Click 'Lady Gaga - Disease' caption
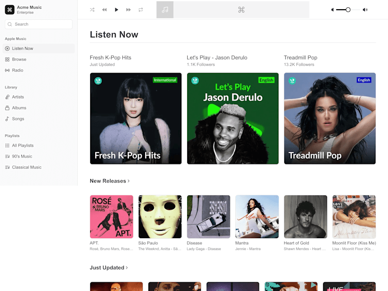388x291 pixels. 204,249
